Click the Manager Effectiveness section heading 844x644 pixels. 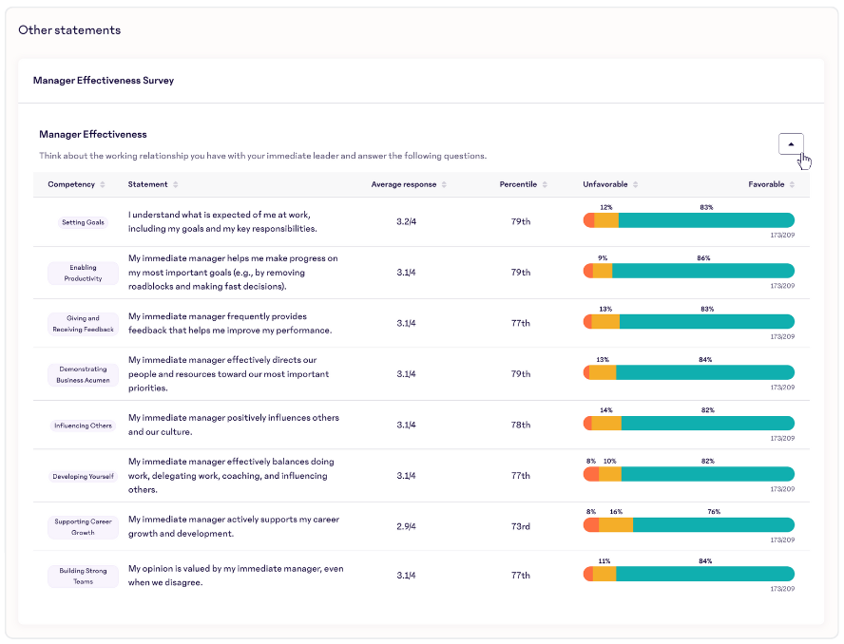click(x=92, y=135)
